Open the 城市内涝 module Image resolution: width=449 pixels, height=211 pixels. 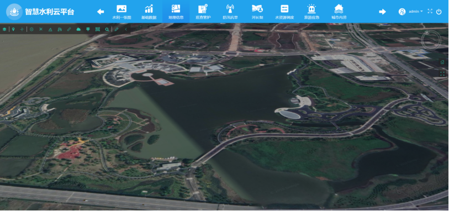339,12
